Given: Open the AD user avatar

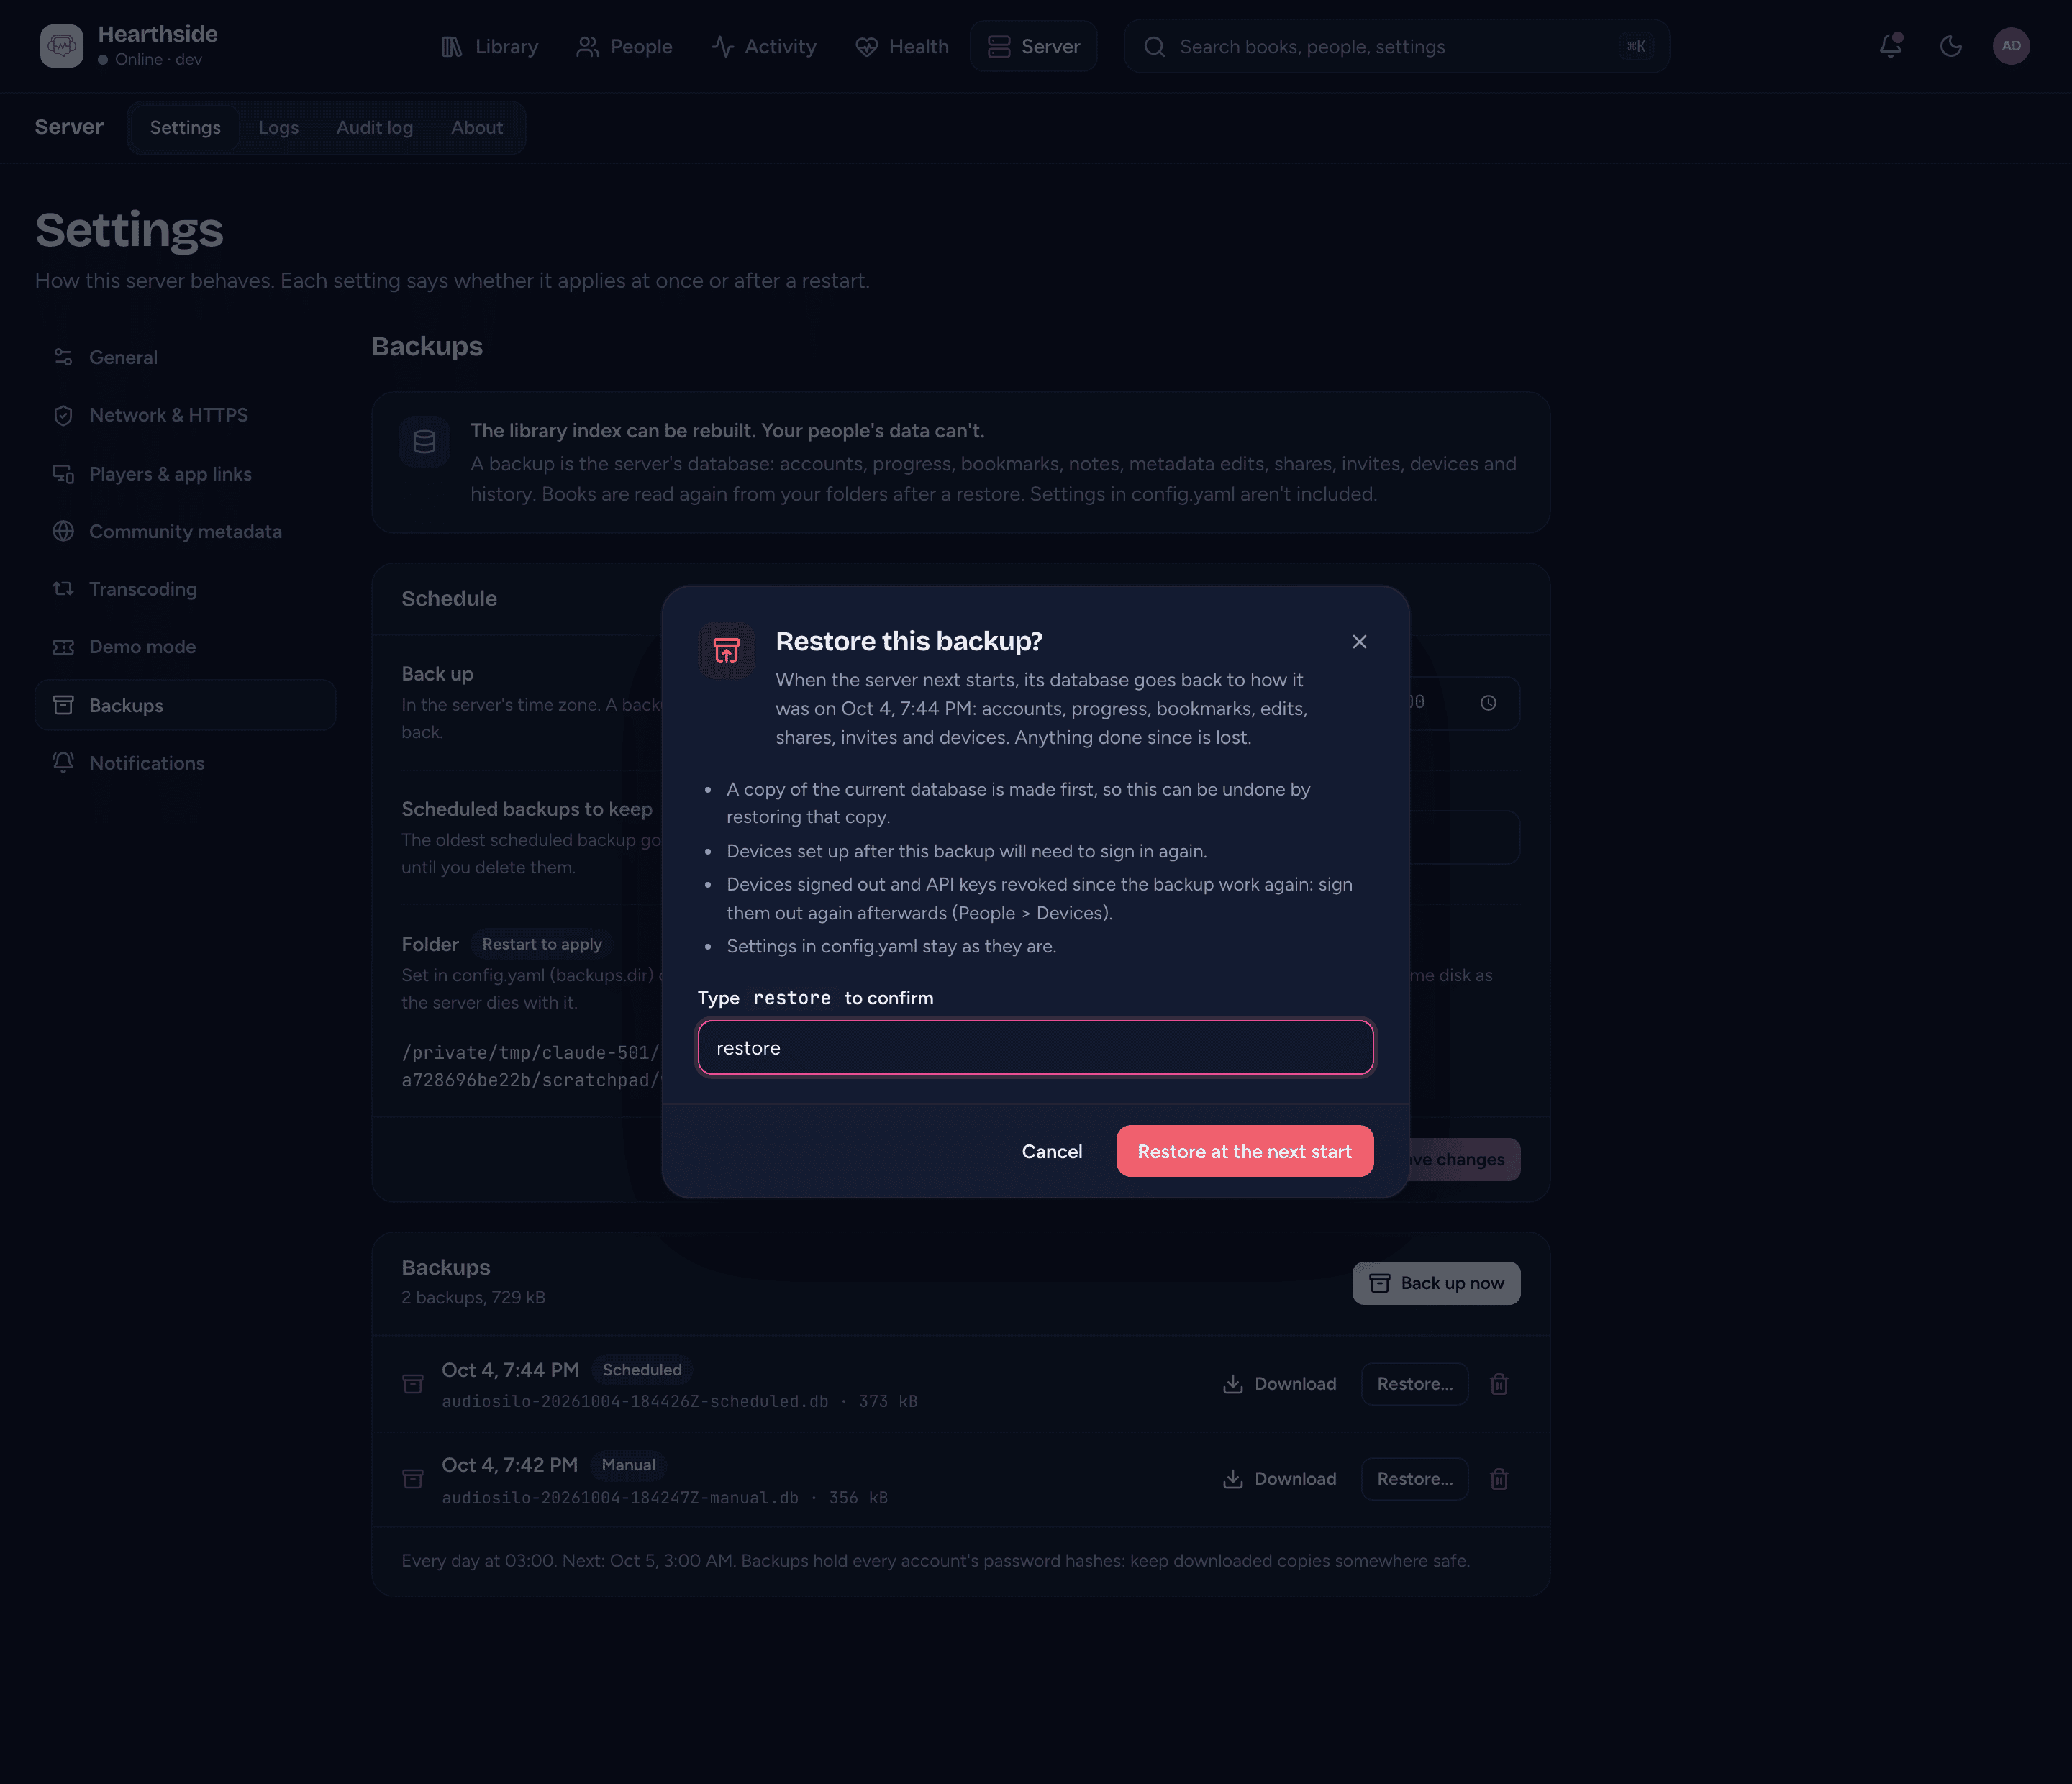Looking at the screenshot, I should coord(2010,46).
